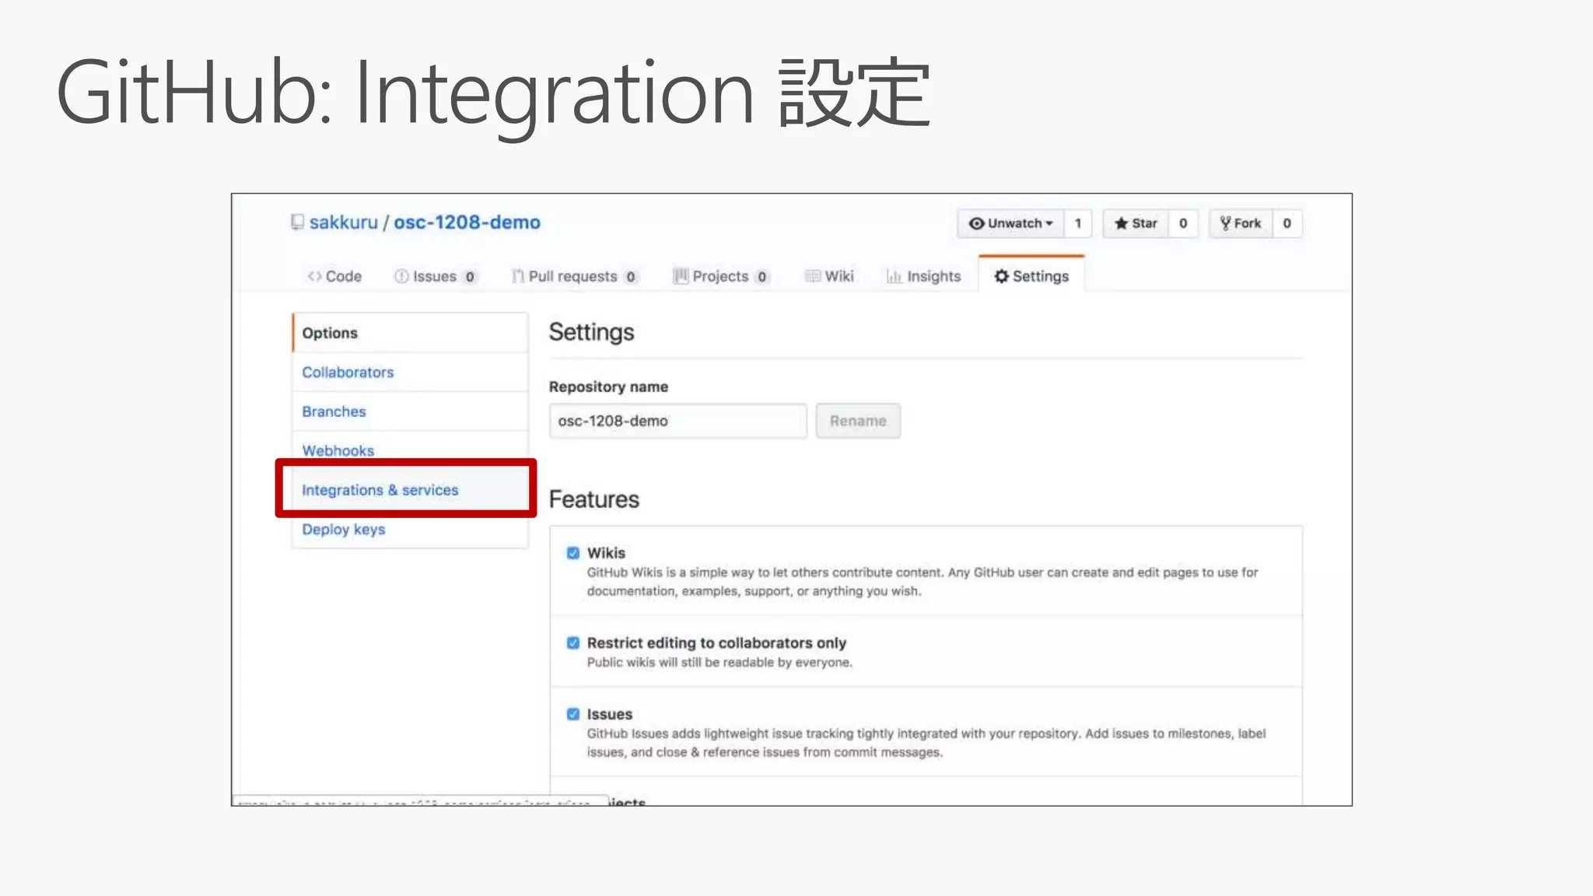Screen dimensions: 1593x896
Task: Open the sakkuru owner profile link
Action: coord(343,222)
